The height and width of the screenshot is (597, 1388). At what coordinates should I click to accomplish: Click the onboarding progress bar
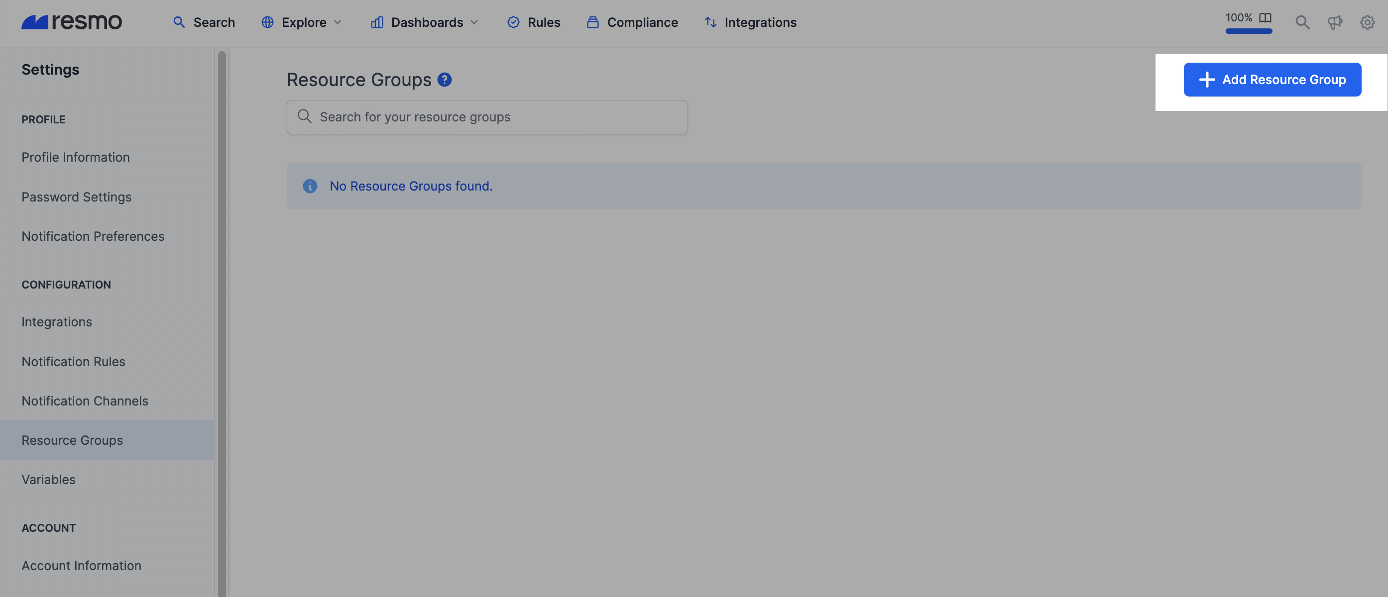click(1249, 31)
